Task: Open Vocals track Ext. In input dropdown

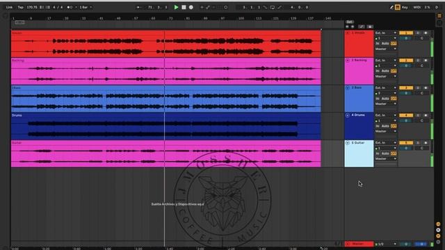Action: click(386, 33)
